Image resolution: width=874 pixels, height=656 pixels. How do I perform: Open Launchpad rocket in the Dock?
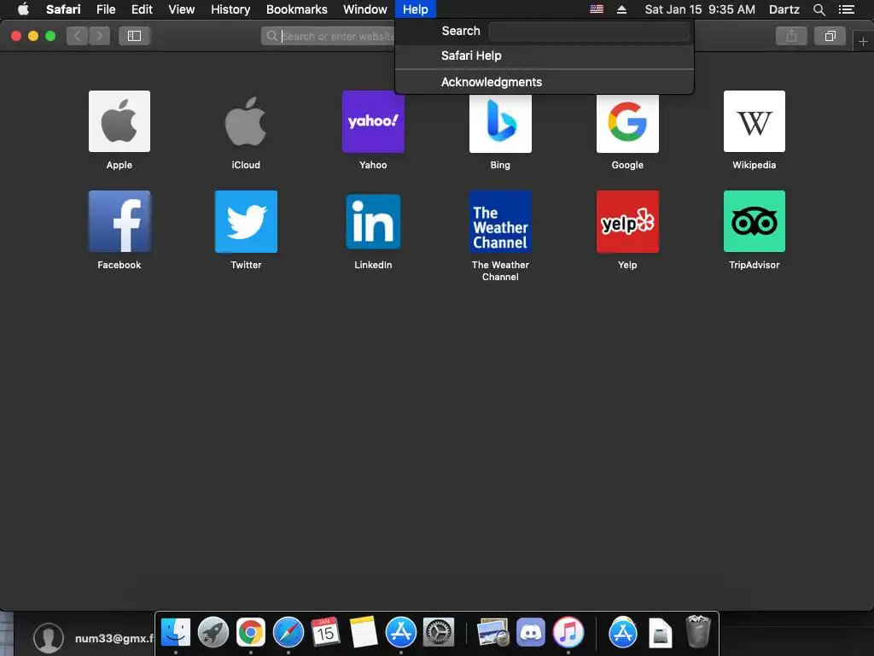(213, 633)
